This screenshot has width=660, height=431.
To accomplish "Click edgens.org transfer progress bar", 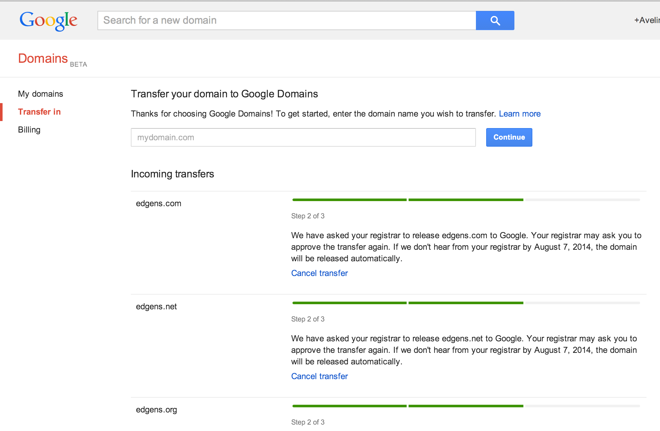I will (466, 406).
